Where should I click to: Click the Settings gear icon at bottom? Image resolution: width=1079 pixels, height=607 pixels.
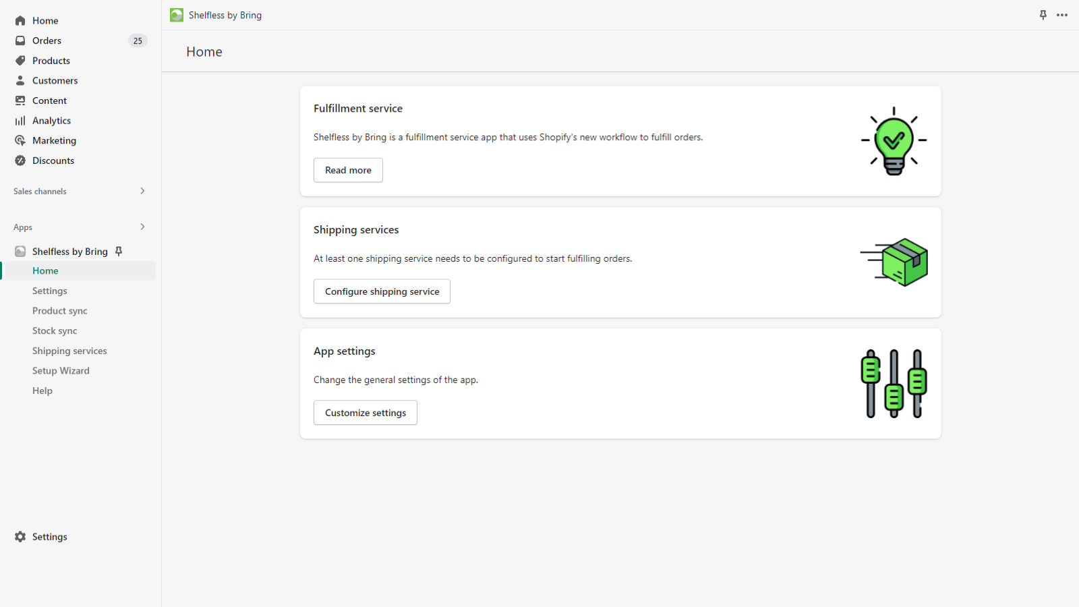(20, 537)
